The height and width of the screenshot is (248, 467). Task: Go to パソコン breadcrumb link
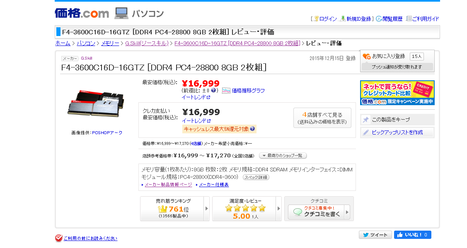point(86,43)
